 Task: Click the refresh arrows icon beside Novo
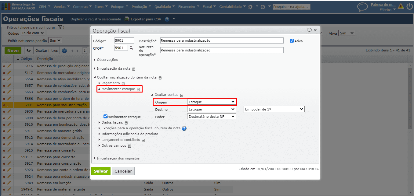pyautogui.click(x=29, y=51)
